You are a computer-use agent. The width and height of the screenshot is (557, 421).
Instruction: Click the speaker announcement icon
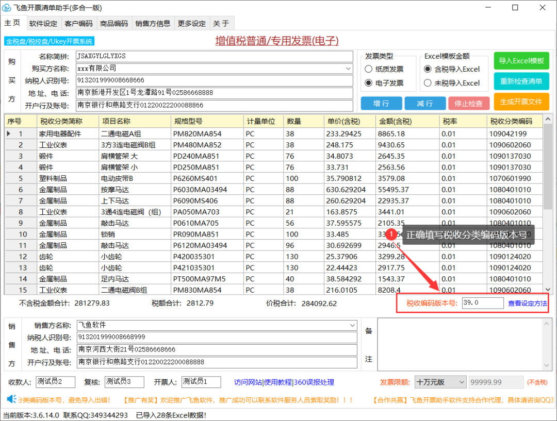click(x=11, y=399)
